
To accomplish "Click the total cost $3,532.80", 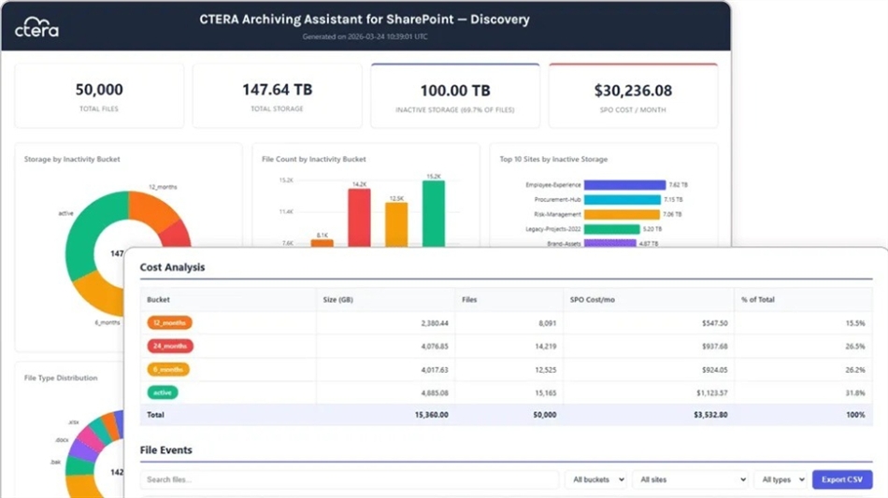I will tap(710, 415).
